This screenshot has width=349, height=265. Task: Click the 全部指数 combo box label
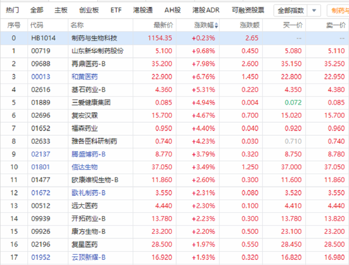(291, 10)
